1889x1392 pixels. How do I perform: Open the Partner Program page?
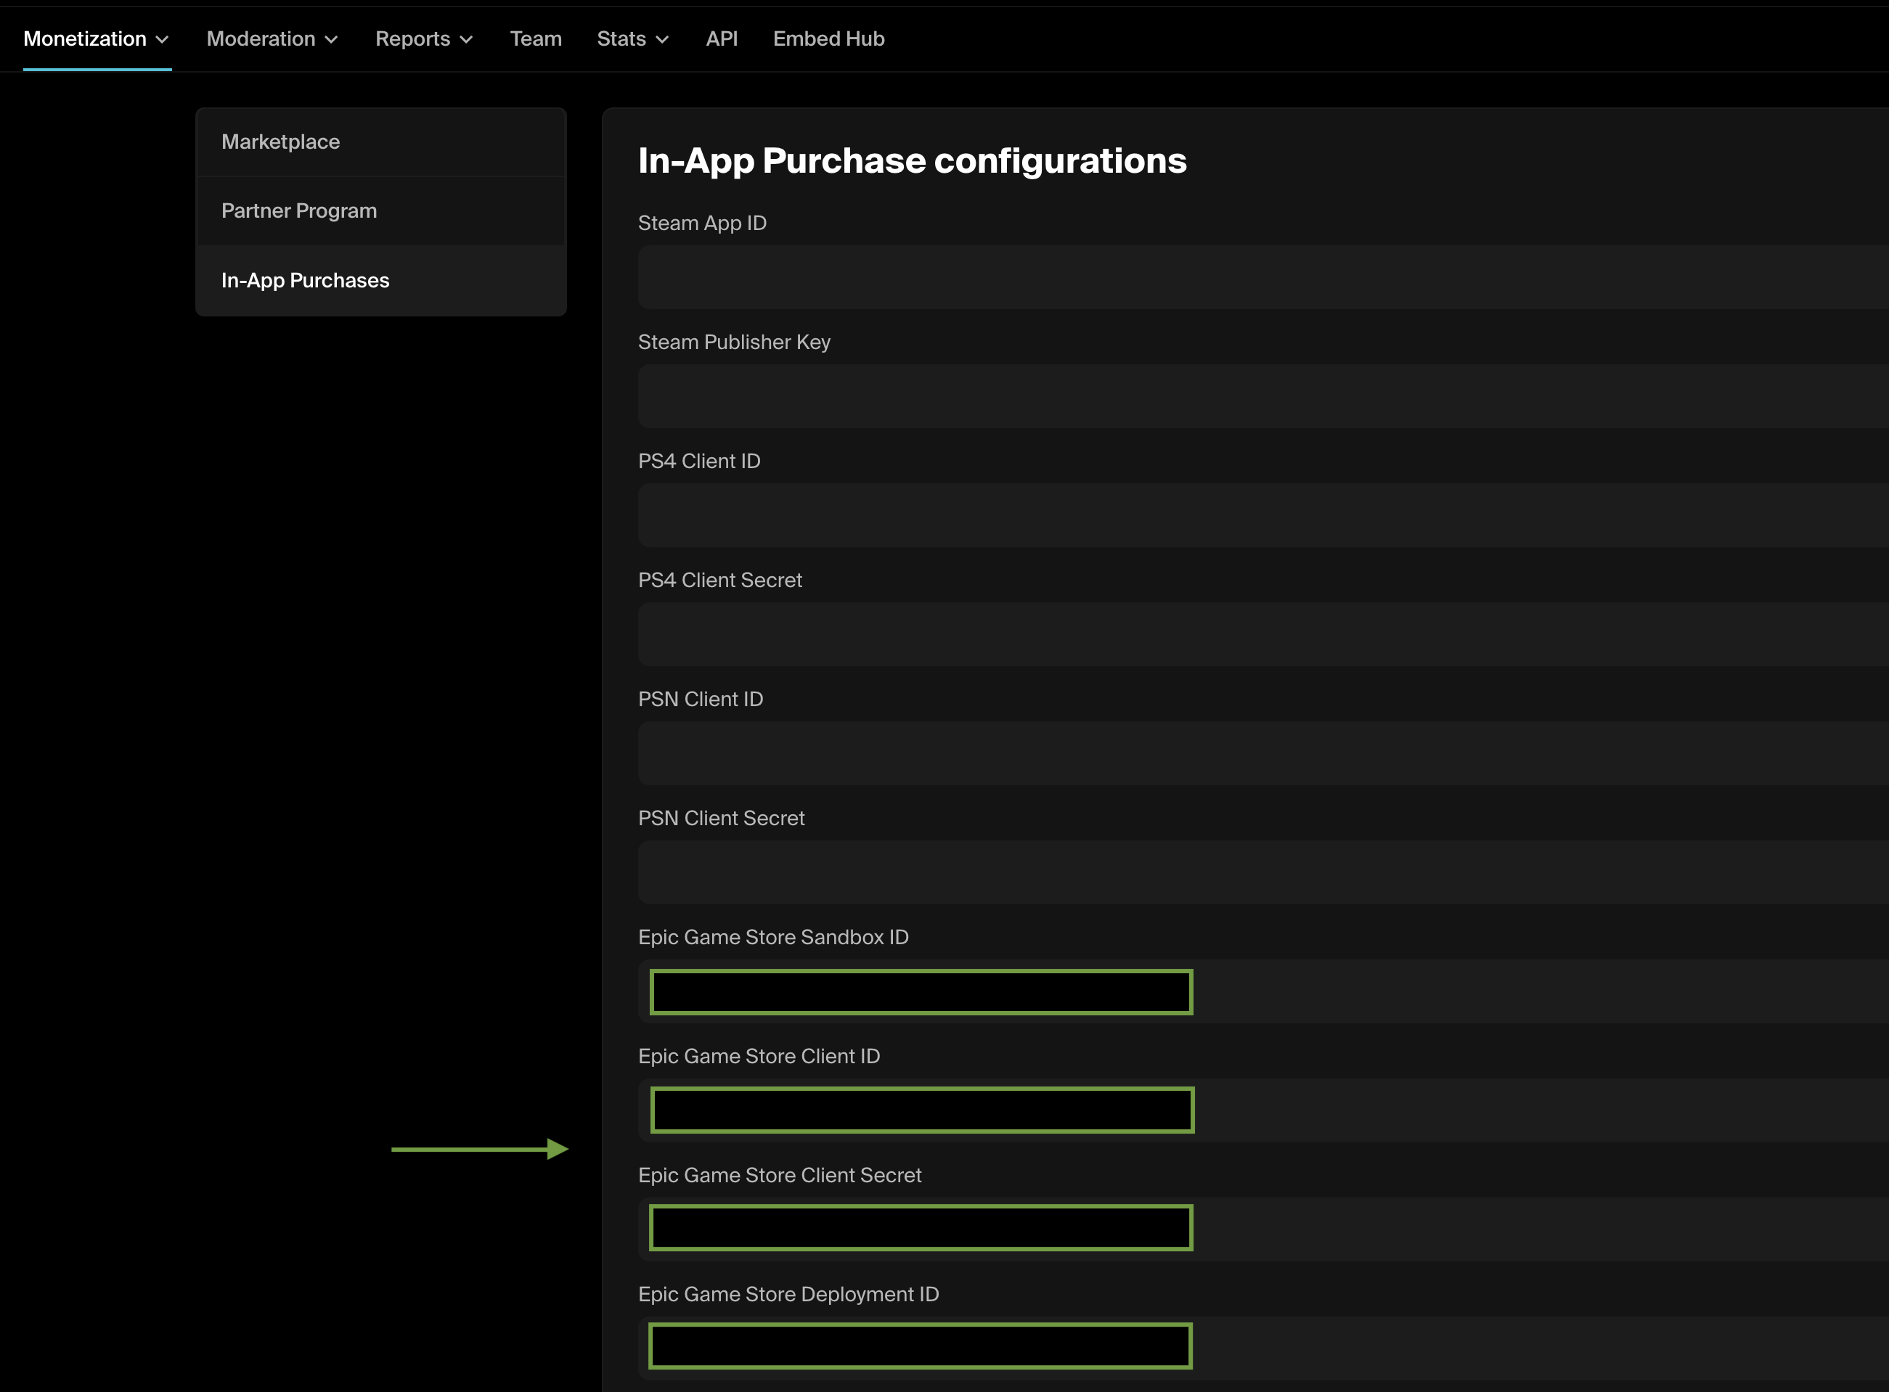tap(299, 210)
